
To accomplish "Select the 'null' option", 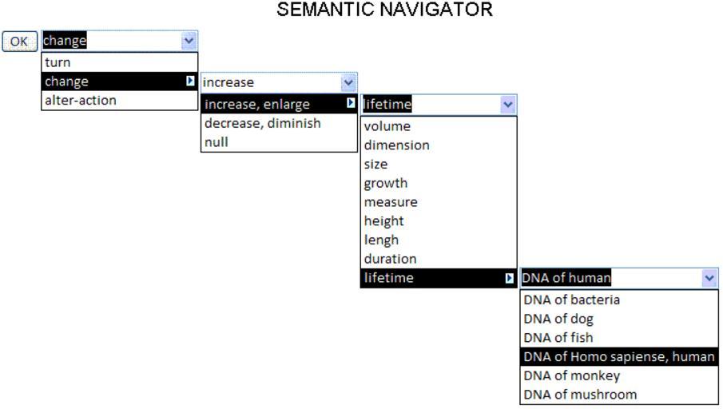I will pyautogui.click(x=279, y=142).
